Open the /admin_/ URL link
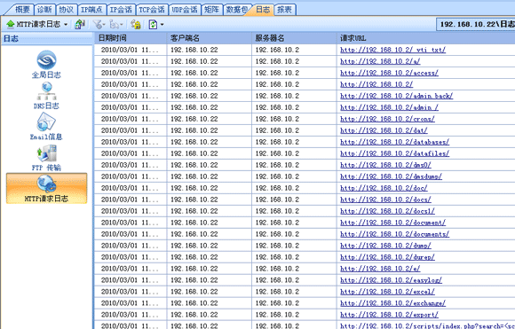The height and width of the screenshot is (329, 515). coord(389,107)
